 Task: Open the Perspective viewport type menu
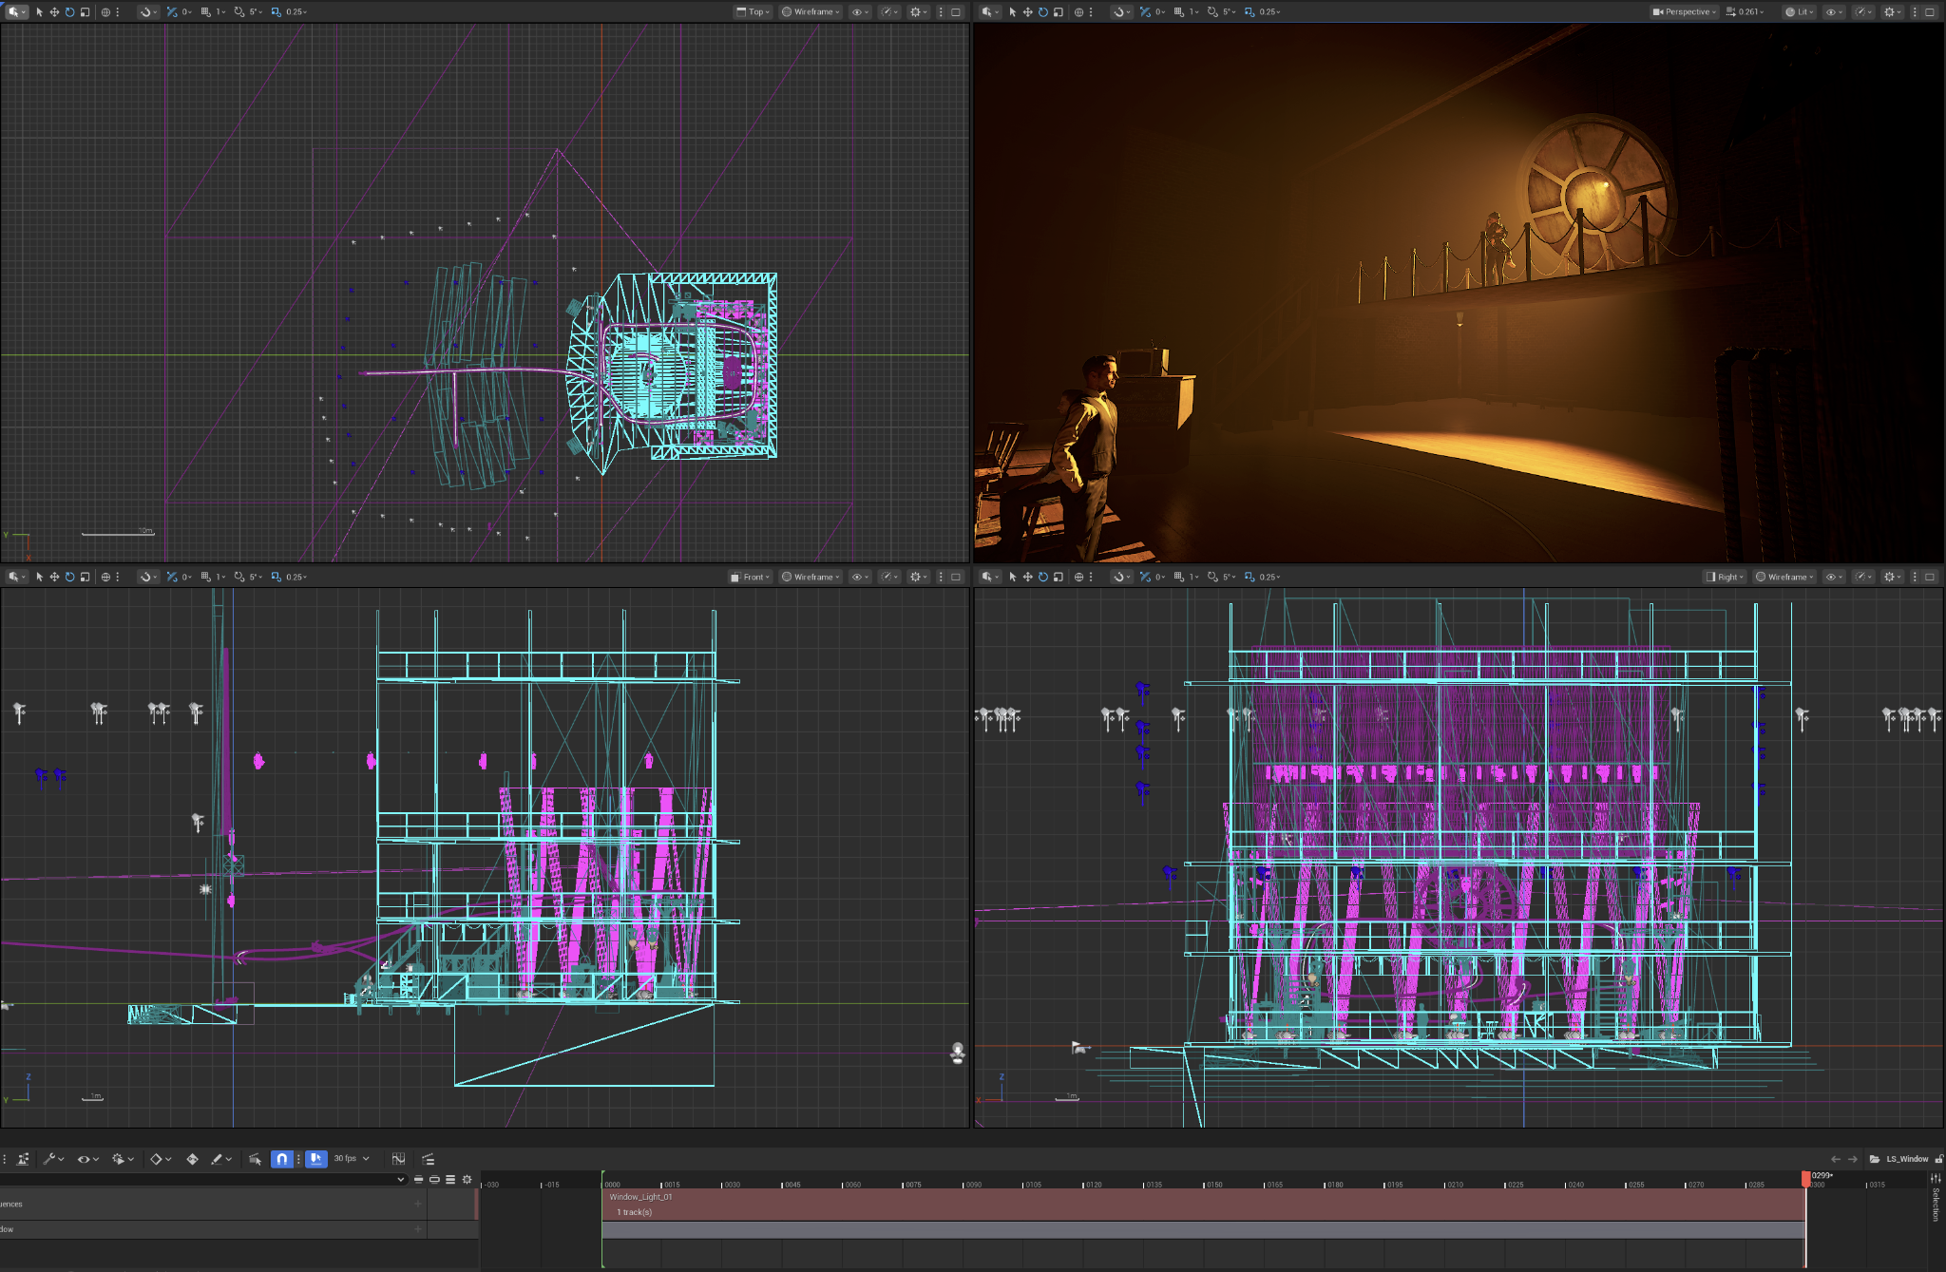tap(1685, 12)
